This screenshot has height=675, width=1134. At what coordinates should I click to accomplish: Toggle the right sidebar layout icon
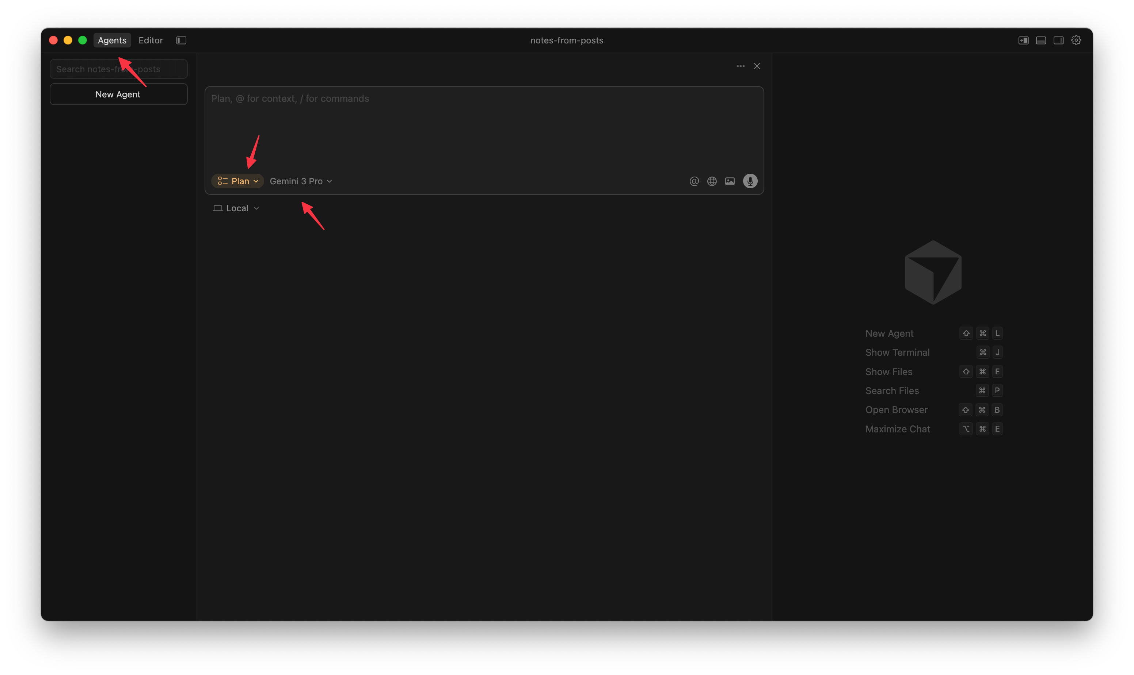(x=1058, y=40)
